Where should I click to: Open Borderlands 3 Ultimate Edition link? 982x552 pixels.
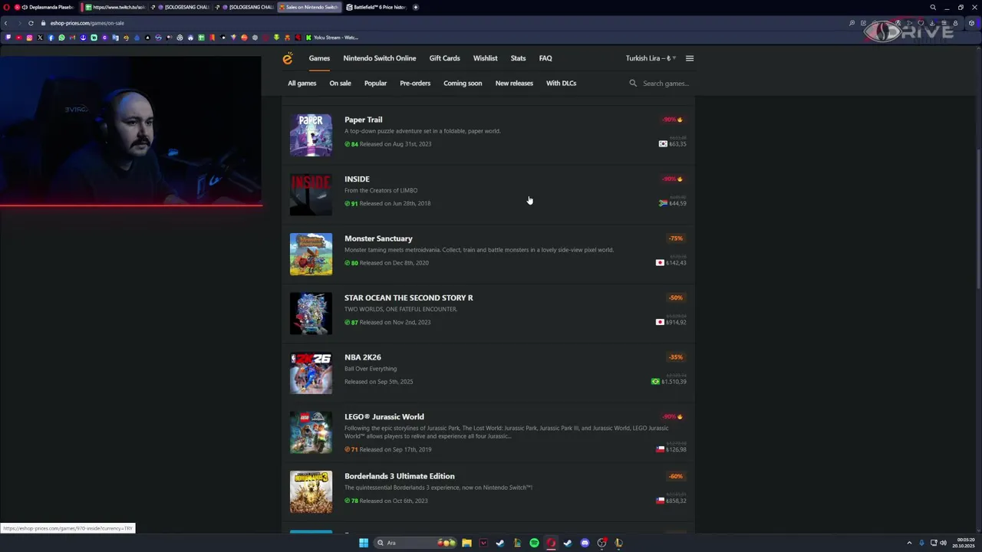pyautogui.click(x=399, y=476)
